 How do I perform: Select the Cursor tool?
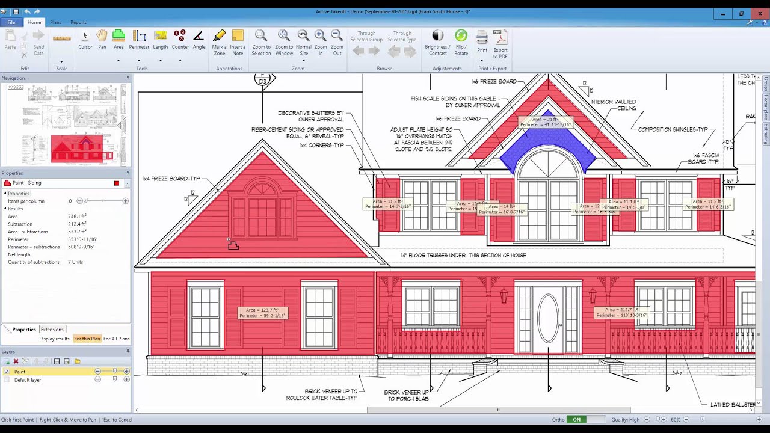(x=85, y=40)
